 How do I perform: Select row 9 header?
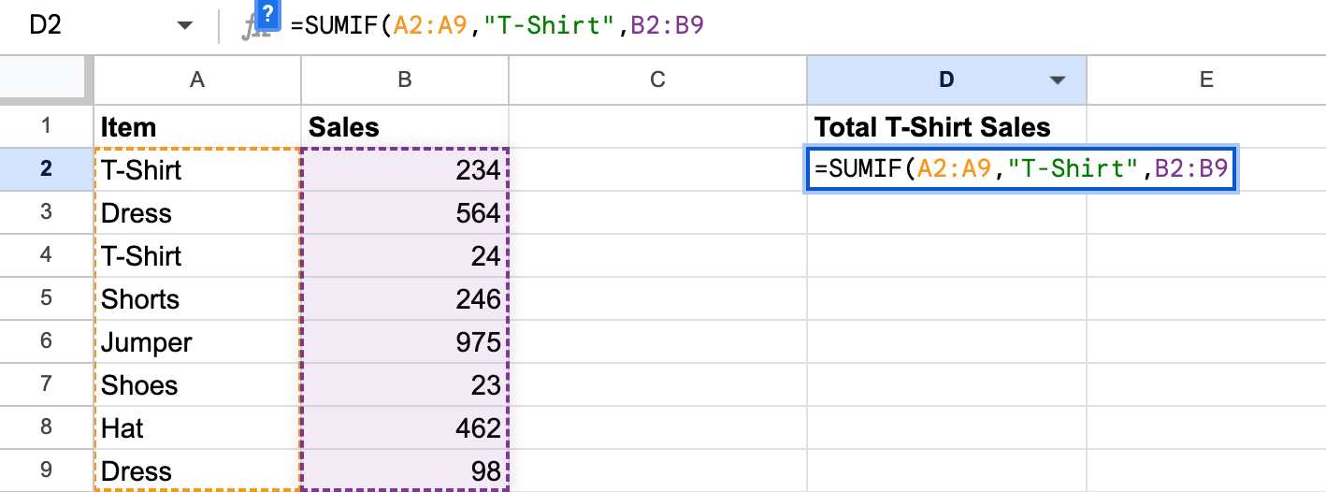[x=47, y=470]
